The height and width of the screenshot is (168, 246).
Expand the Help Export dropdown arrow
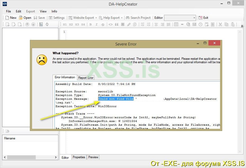[122, 18]
